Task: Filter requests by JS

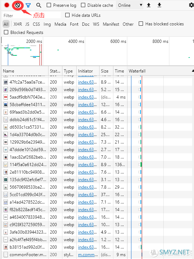Action: coord(27,24)
